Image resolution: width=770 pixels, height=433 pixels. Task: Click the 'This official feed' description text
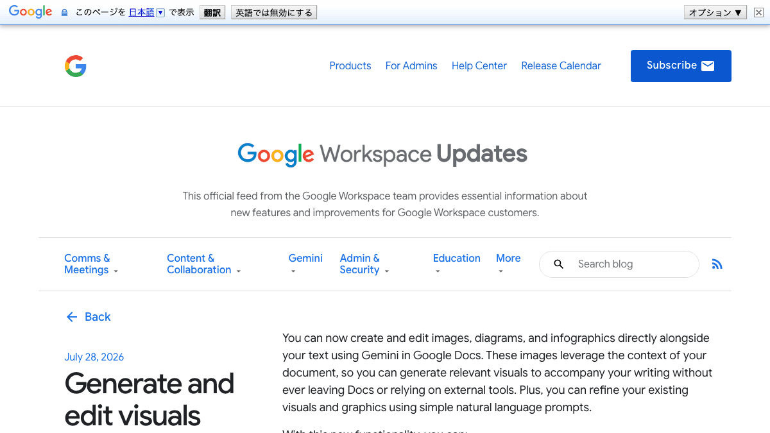pos(385,204)
